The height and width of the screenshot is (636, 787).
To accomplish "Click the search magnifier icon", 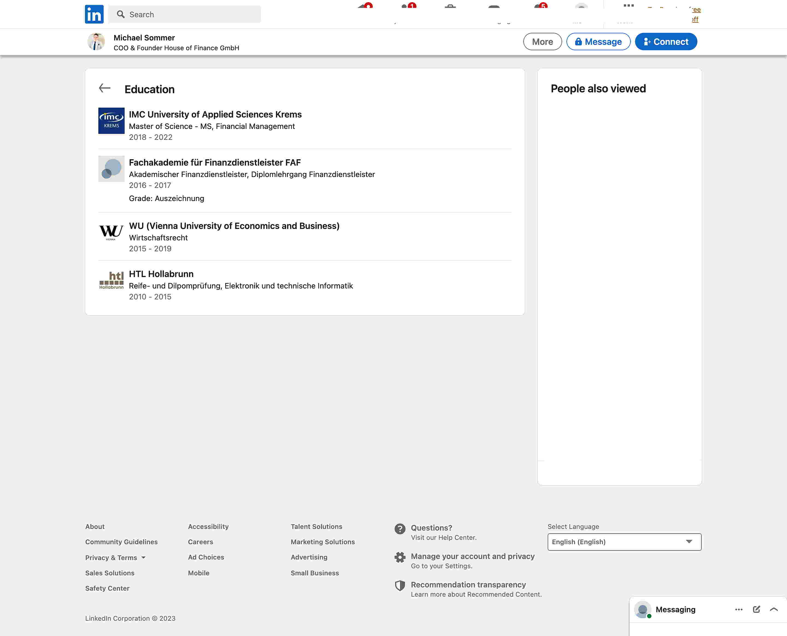I will [121, 14].
